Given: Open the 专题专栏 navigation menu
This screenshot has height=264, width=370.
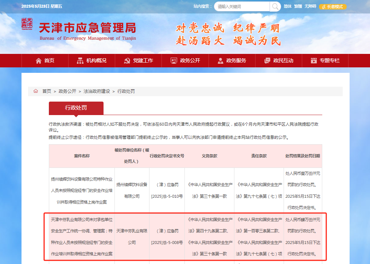Looking at the screenshot, I should 325,60.
